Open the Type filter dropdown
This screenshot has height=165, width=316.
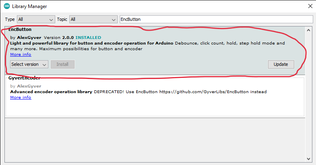pyautogui.click(x=36, y=19)
